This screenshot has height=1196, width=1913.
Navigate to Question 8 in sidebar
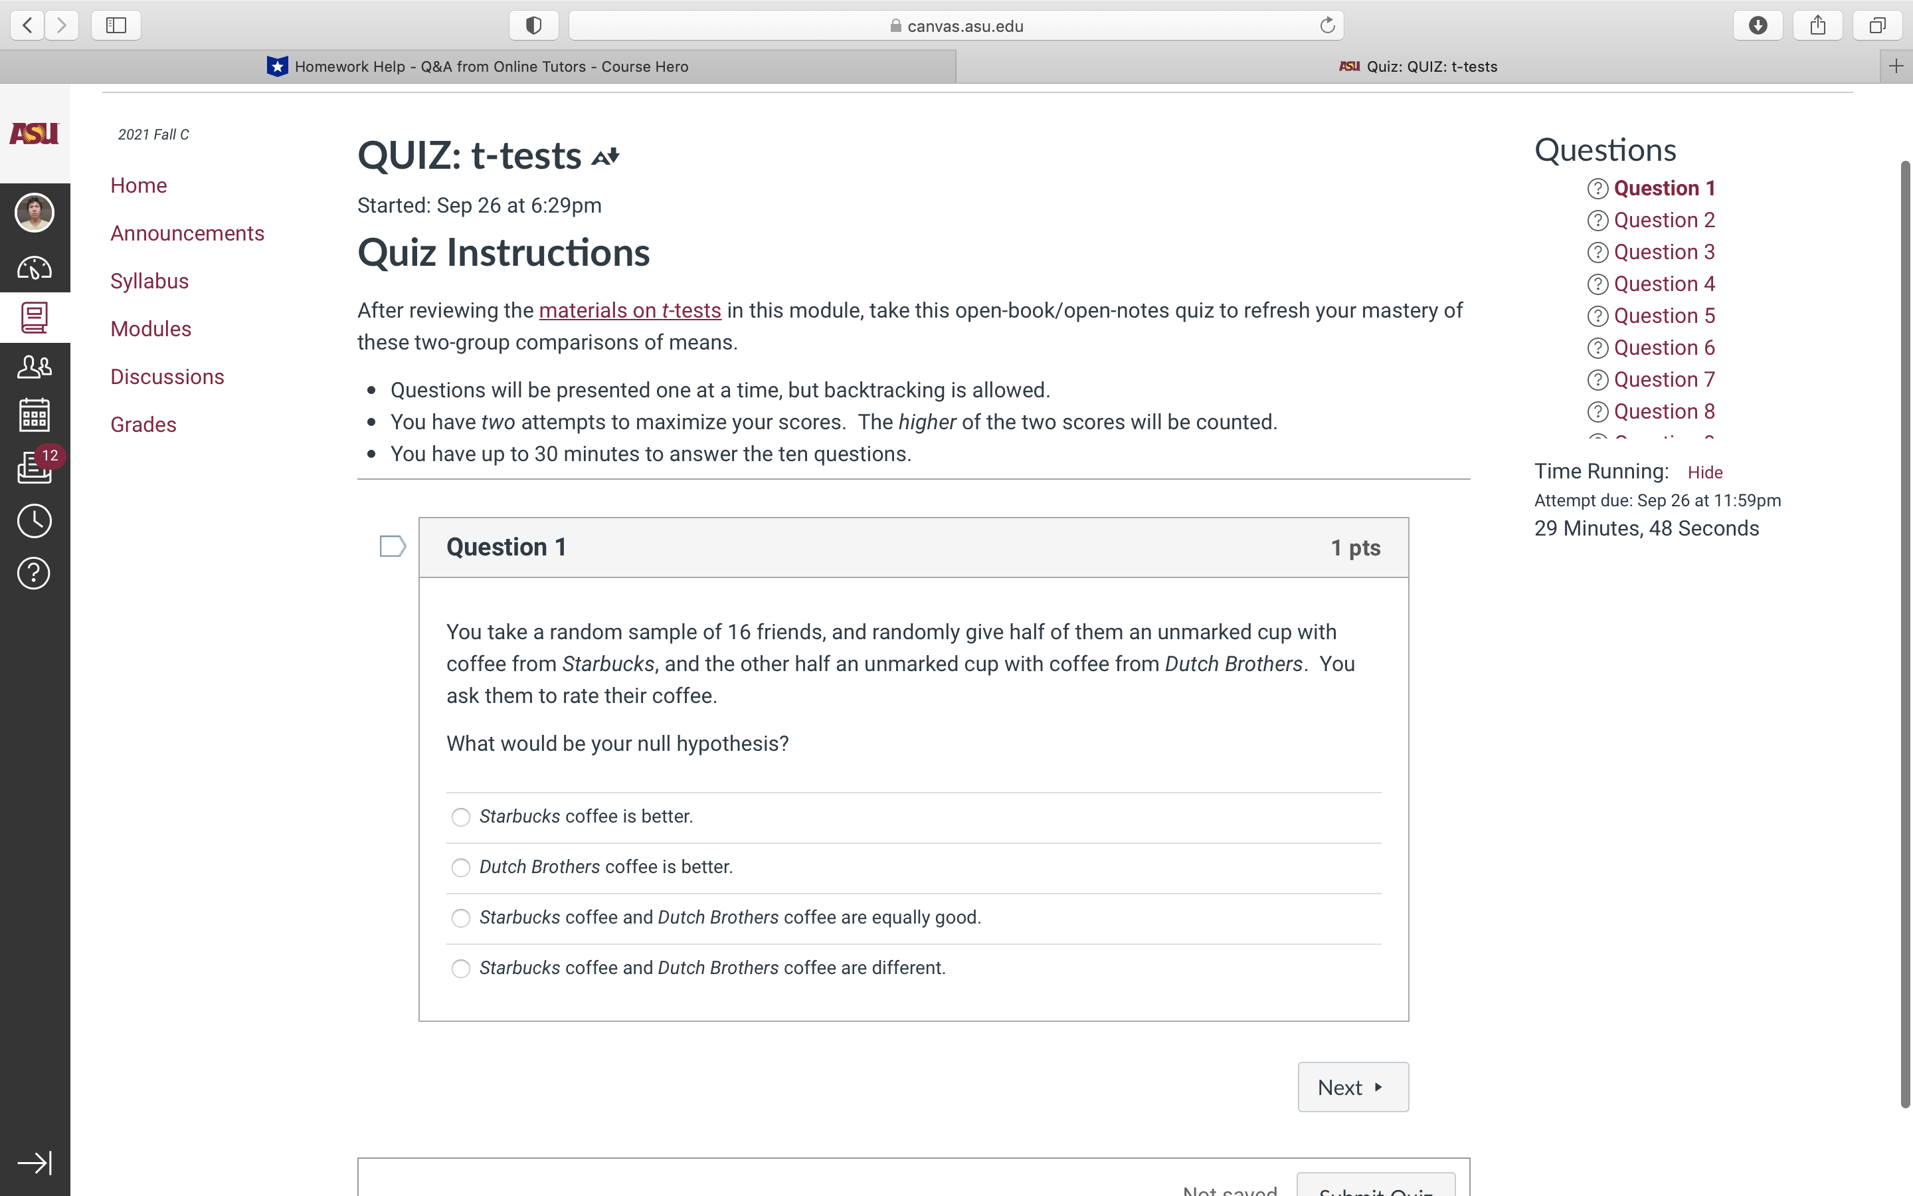click(1665, 411)
